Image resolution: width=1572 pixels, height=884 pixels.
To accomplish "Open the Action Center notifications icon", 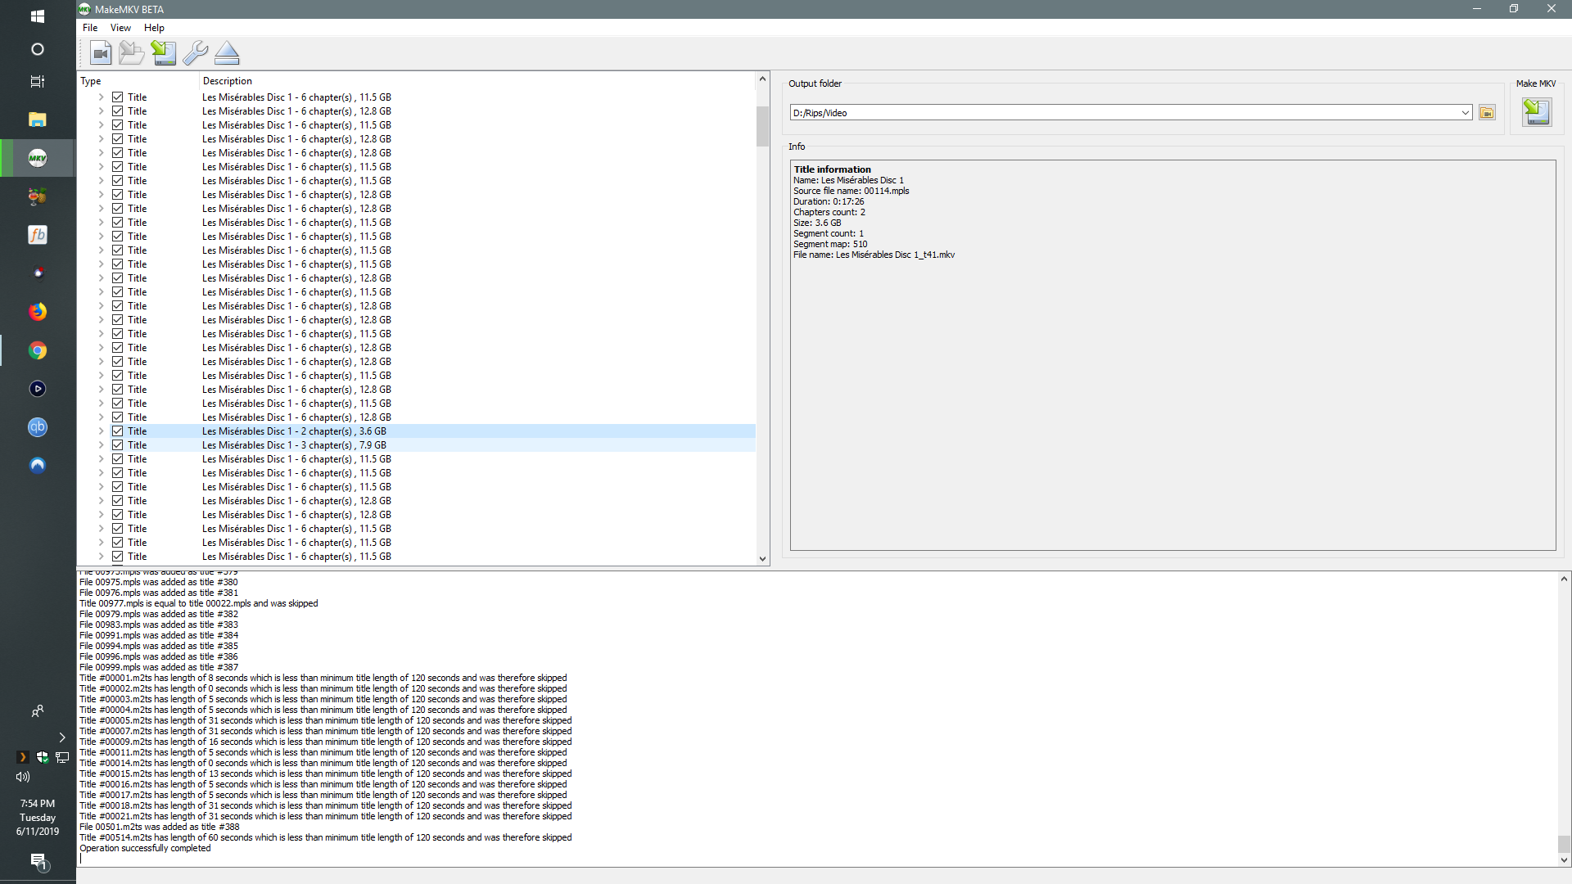I will (39, 861).
